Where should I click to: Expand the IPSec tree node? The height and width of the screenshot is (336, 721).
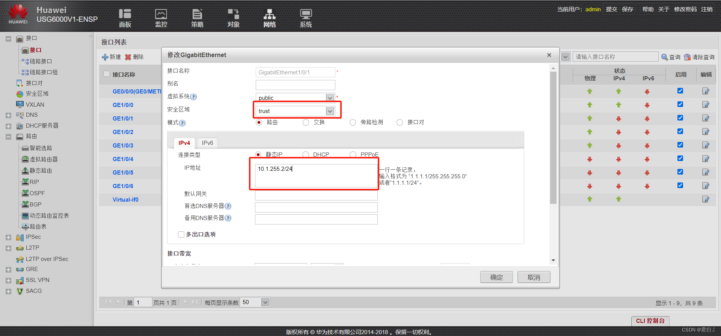pyautogui.click(x=8, y=238)
